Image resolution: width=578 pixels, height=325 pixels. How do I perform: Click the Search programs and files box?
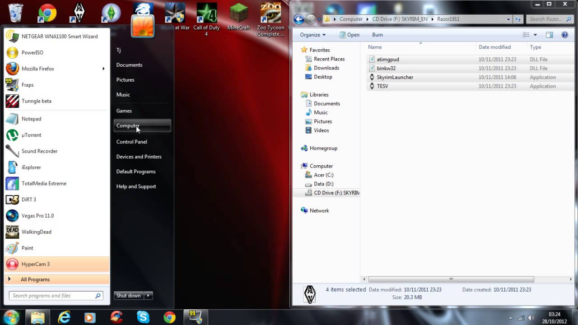(x=56, y=296)
